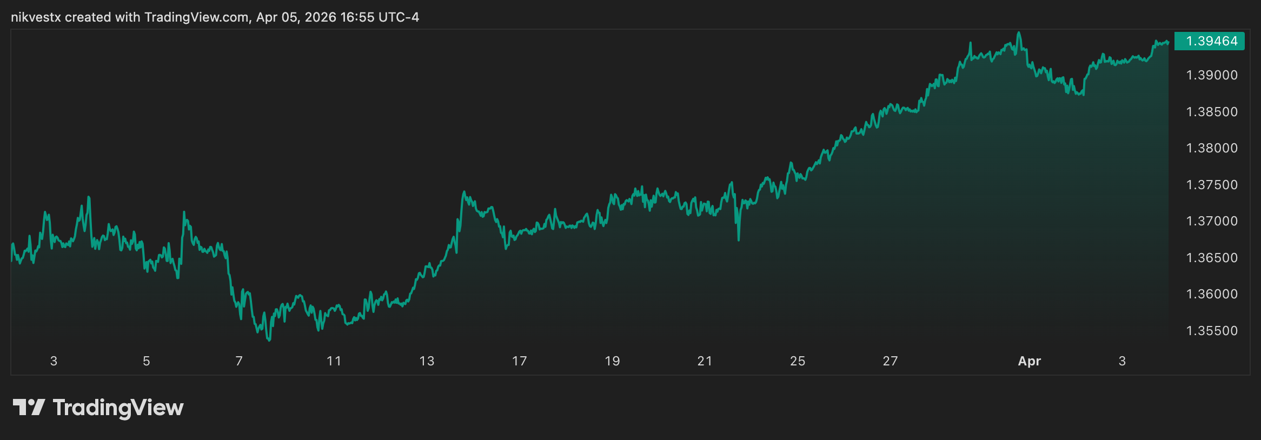Click the 1.37500 price axis label
The width and height of the screenshot is (1261, 440).
(1211, 185)
